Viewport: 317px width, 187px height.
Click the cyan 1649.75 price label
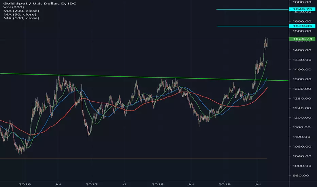pyautogui.click(x=302, y=9)
